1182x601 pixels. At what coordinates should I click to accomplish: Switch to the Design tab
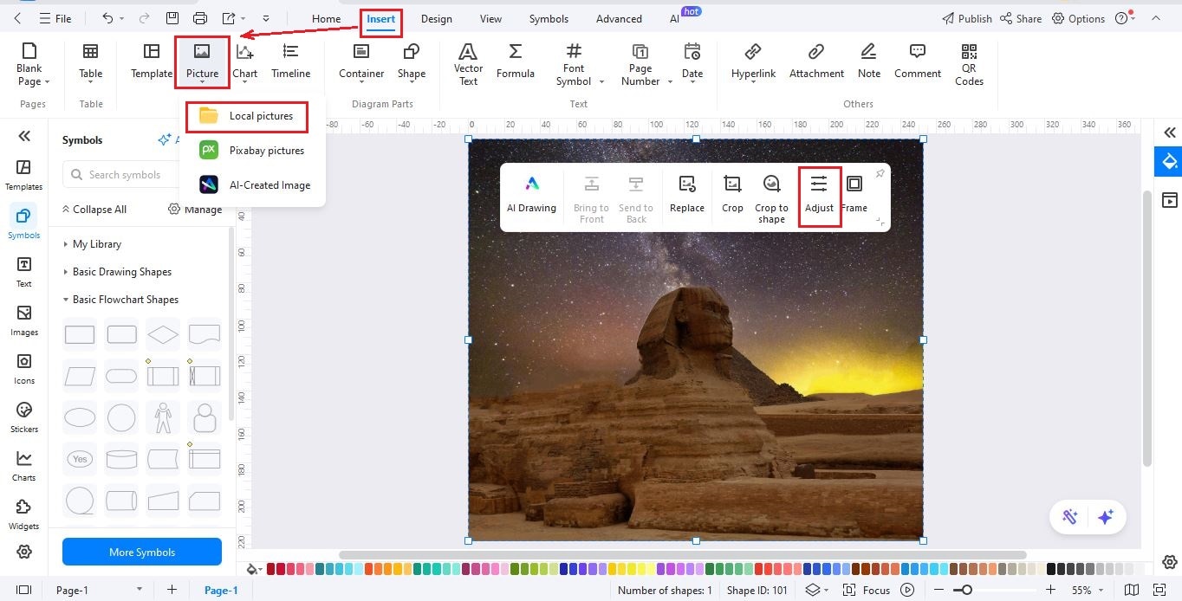pos(437,18)
